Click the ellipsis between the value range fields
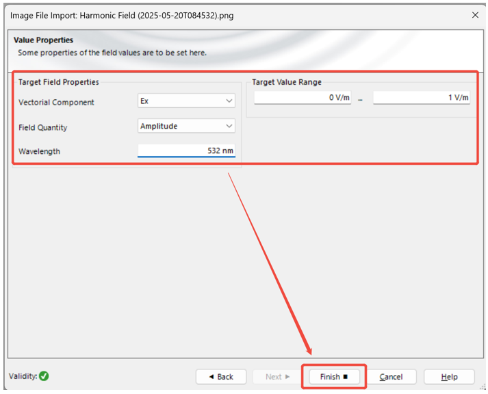 click(x=360, y=99)
